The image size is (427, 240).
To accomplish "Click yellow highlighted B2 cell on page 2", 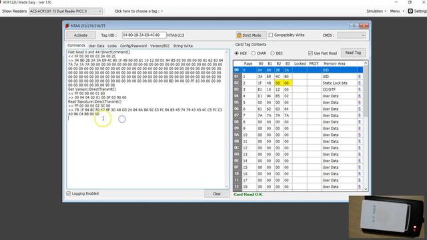I will 278,83.
